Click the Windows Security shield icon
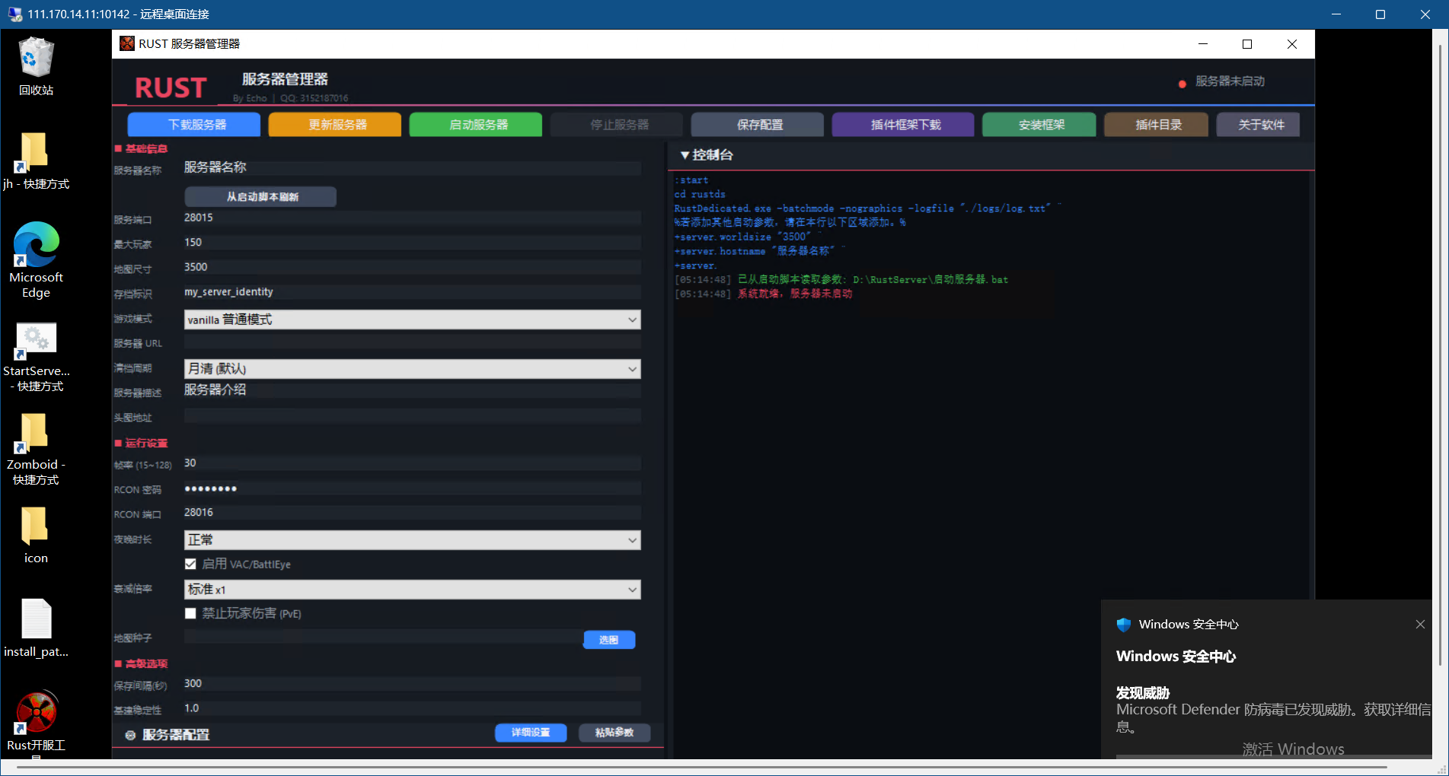This screenshot has height=776, width=1449. [x=1124, y=625]
